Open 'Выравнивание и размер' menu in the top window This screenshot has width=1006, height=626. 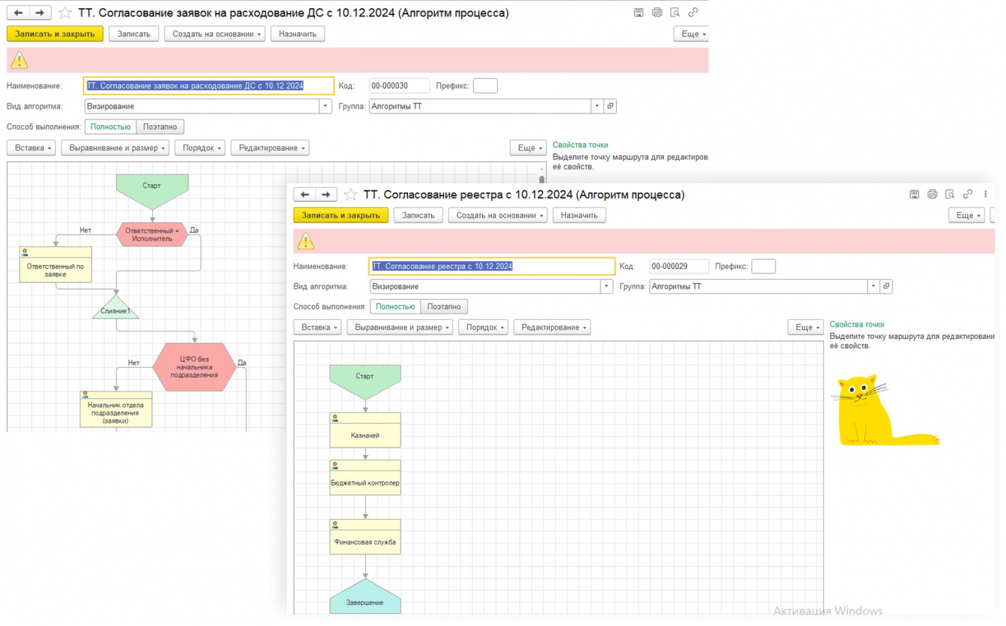[116, 148]
